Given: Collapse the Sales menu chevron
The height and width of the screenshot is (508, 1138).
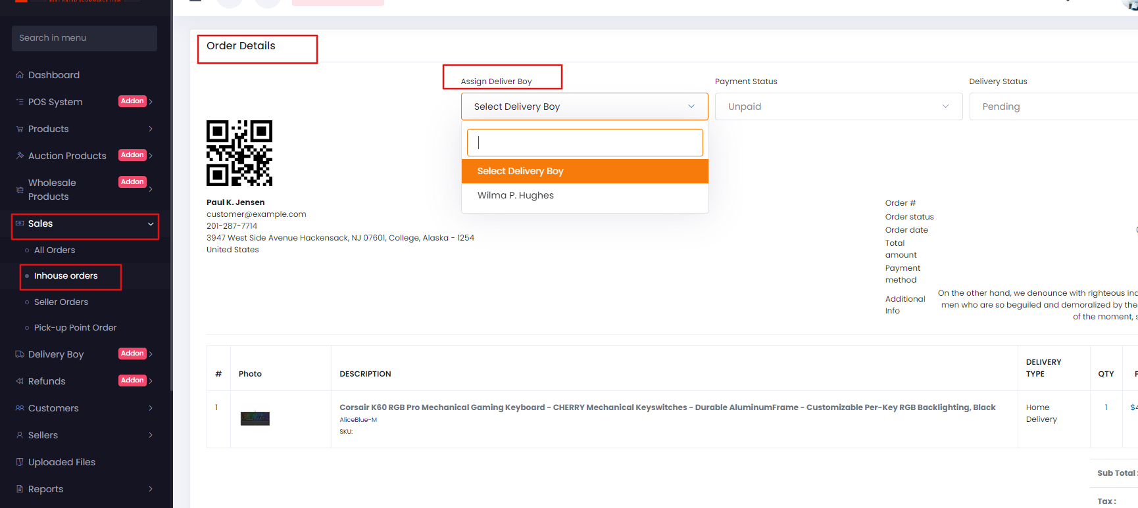Looking at the screenshot, I should (x=151, y=224).
